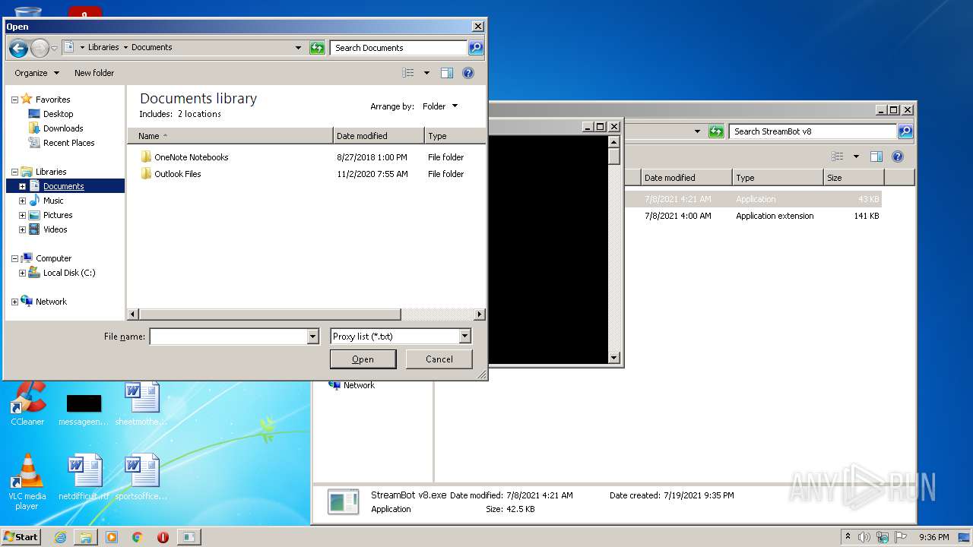
Task: Open Chrome from the taskbar
Action: pos(138,537)
